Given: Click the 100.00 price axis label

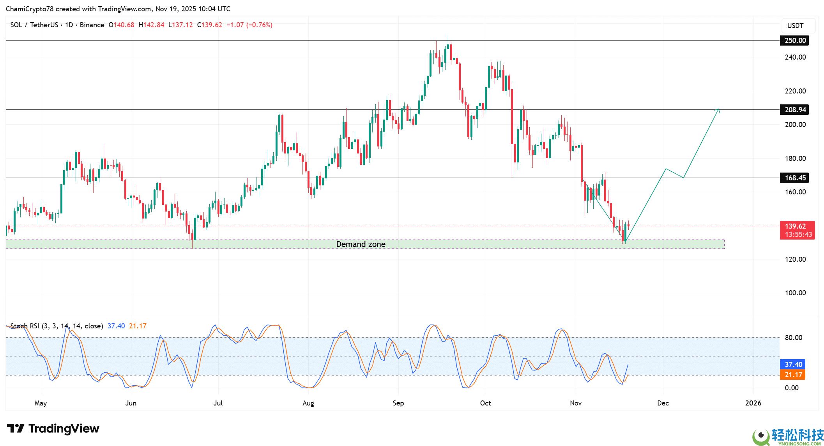Looking at the screenshot, I should [795, 293].
